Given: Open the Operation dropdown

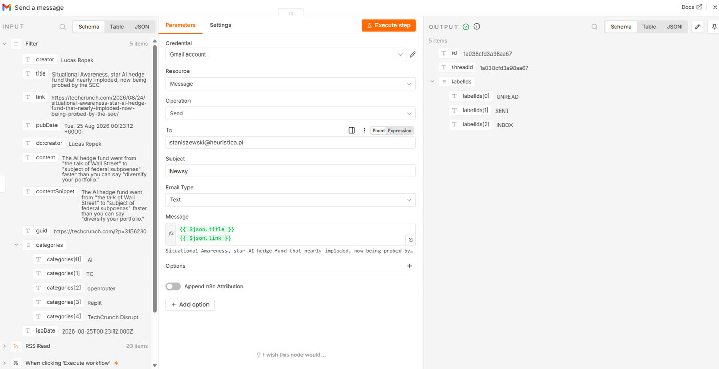Looking at the screenshot, I should click(291, 113).
